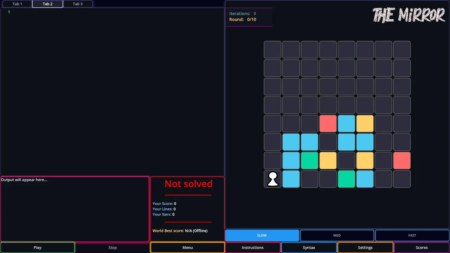The image size is (450, 253).
Task: Switch speed to FAST
Action: (412, 235)
